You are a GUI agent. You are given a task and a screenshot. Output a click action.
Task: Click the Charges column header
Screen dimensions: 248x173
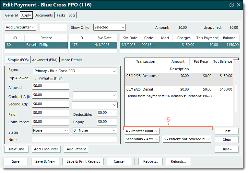(184, 38)
